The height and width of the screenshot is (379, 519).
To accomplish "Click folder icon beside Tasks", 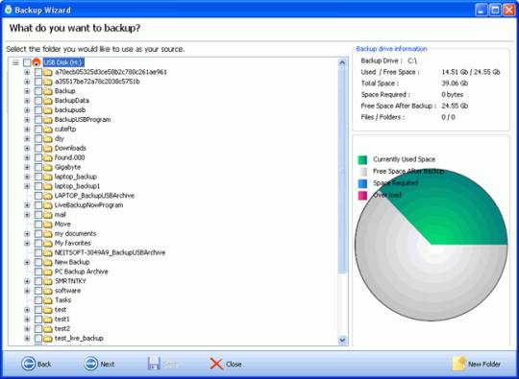I will tap(48, 300).
